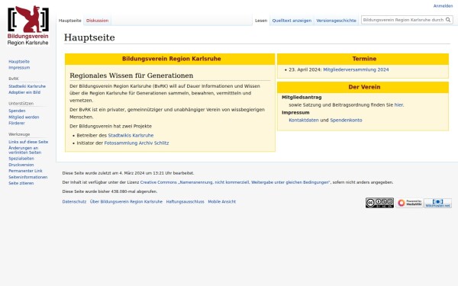This screenshot has width=458, height=286.
Task: Open the Creative Commons license text link
Action: 235,182
